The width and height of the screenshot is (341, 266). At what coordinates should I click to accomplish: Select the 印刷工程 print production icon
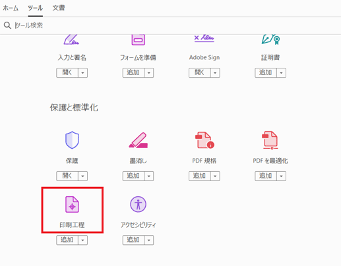click(72, 204)
